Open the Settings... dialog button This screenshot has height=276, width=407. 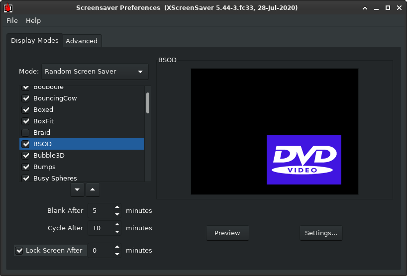click(321, 233)
